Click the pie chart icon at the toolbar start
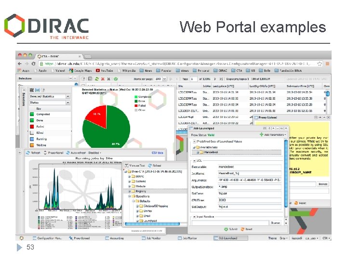The width and height of the screenshot is (347, 260). pyautogui.click(x=83, y=78)
